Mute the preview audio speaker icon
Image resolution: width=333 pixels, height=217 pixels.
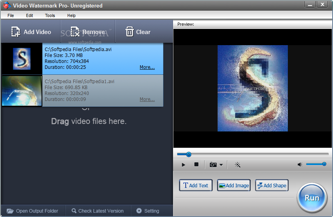300,165
